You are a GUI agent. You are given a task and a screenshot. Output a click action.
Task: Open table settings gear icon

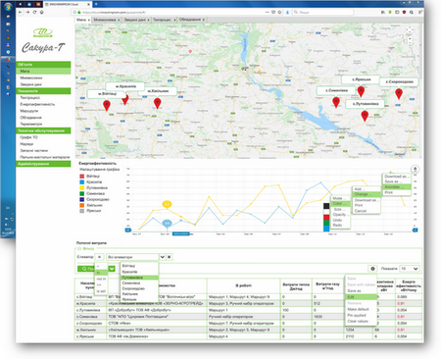(372, 269)
